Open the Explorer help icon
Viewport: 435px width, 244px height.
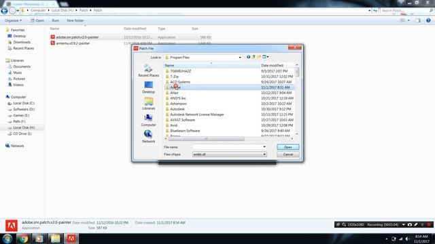coord(428,20)
